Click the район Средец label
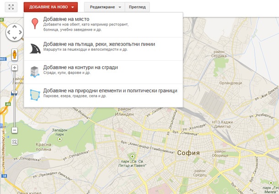This screenshot has width=279, height=194. pyautogui.click(x=200, y=173)
